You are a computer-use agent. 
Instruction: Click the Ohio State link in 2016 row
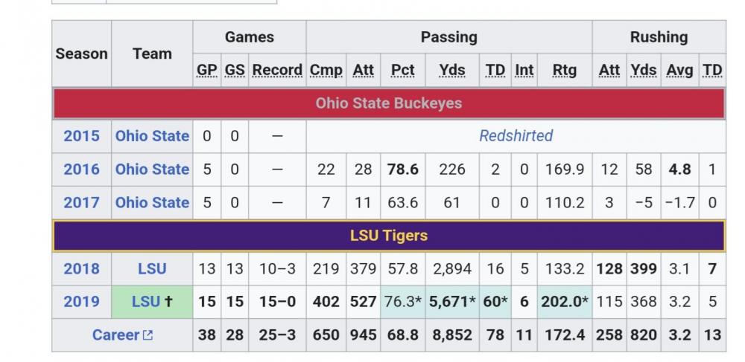click(x=152, y=169)
